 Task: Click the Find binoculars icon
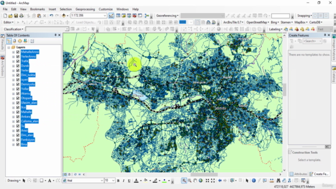278,181
